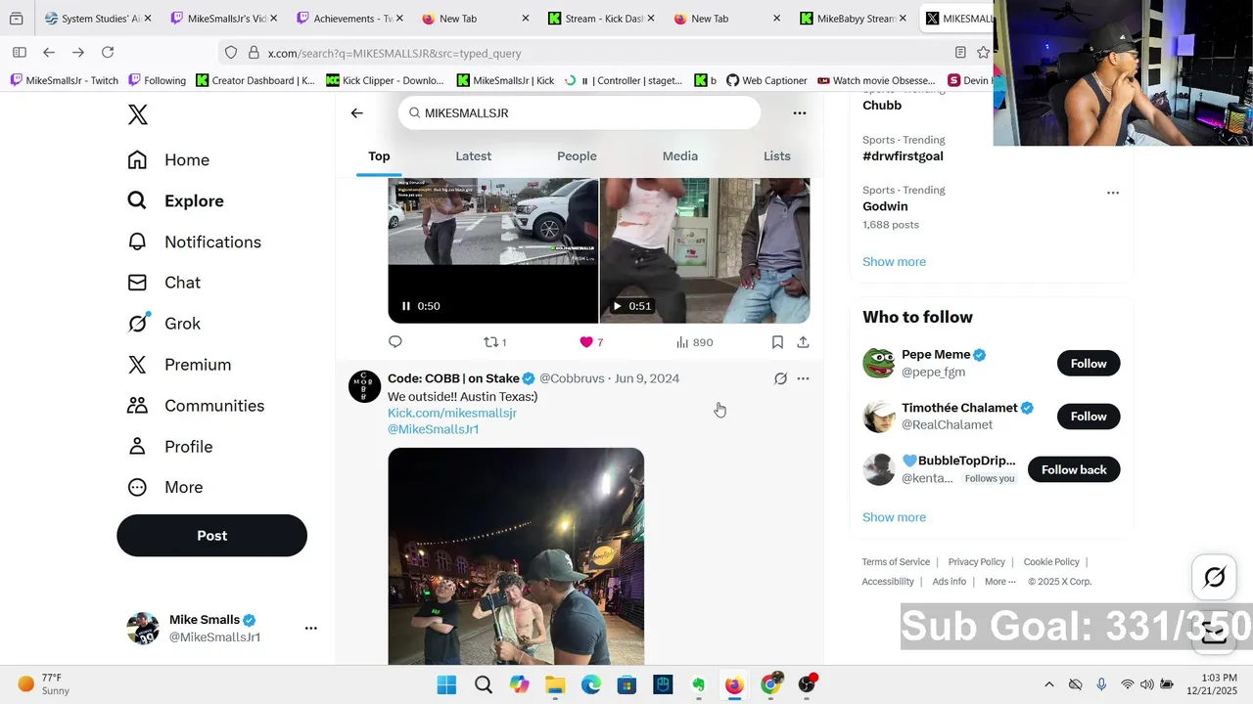1253x704 pixels.
Task: Bookmark the video post
Action: tap(777, 342)
